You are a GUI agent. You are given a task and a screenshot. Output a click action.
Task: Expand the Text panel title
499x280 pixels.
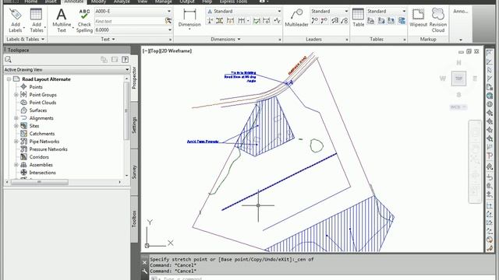(108, 40)
